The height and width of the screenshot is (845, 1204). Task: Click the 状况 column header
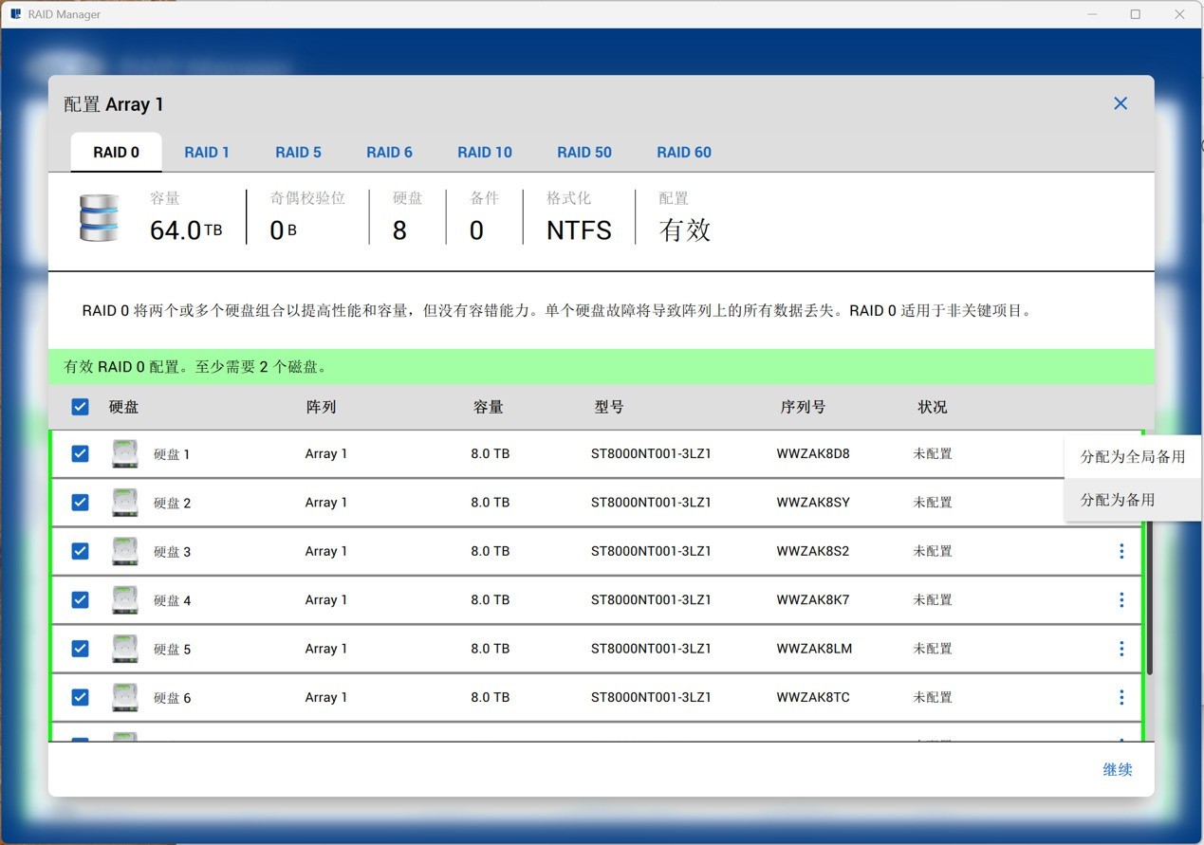pyautogui.click(x=932, y=407)
